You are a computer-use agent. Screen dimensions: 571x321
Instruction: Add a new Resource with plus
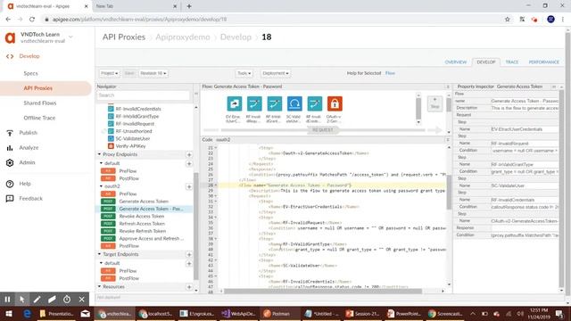click(189, 287)
